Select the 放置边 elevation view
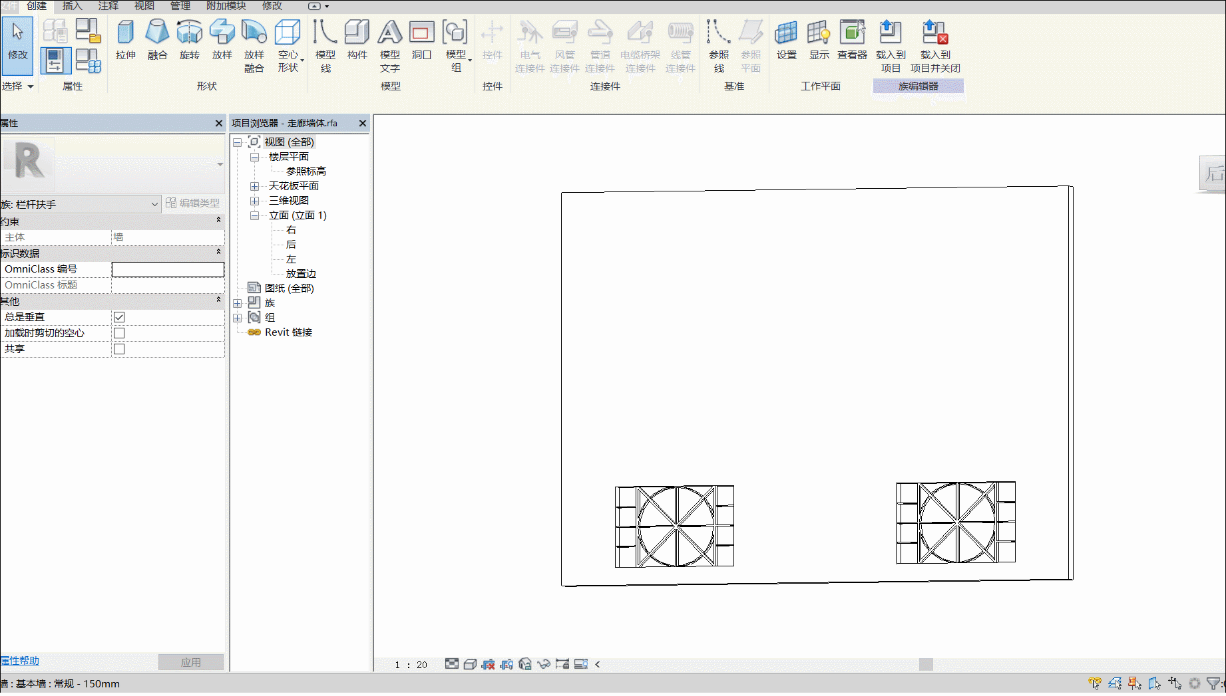The width and height of the screenshot is (1226, 696). click(301, 274)
